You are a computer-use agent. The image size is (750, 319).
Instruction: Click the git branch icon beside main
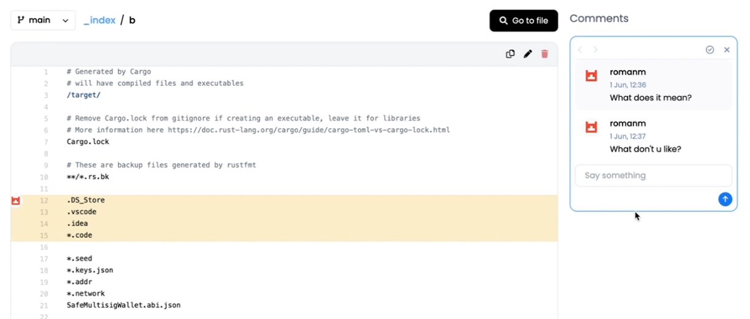coord(21,20)
